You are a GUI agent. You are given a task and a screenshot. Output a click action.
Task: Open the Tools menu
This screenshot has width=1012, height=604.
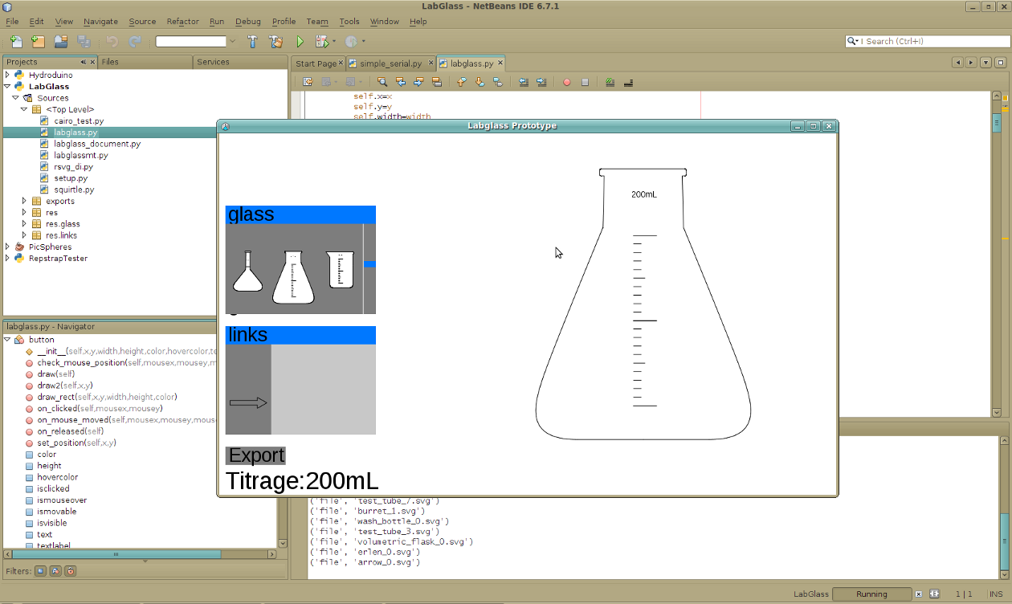tap(349, 22)
